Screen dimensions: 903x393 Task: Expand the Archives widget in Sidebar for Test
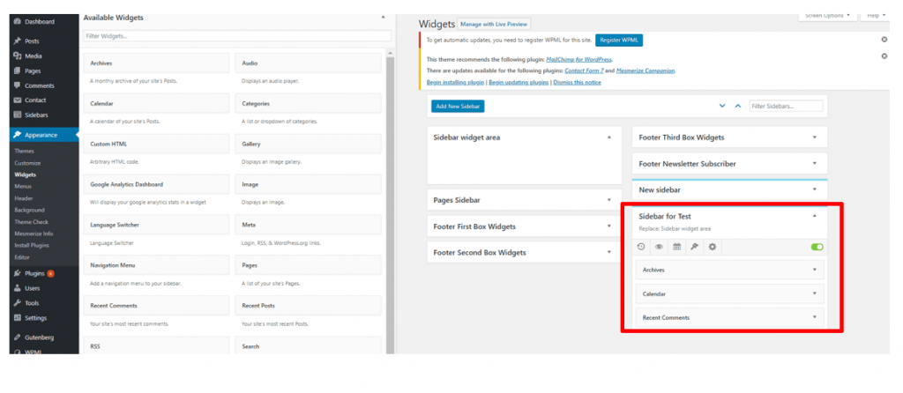pos(814,270)
